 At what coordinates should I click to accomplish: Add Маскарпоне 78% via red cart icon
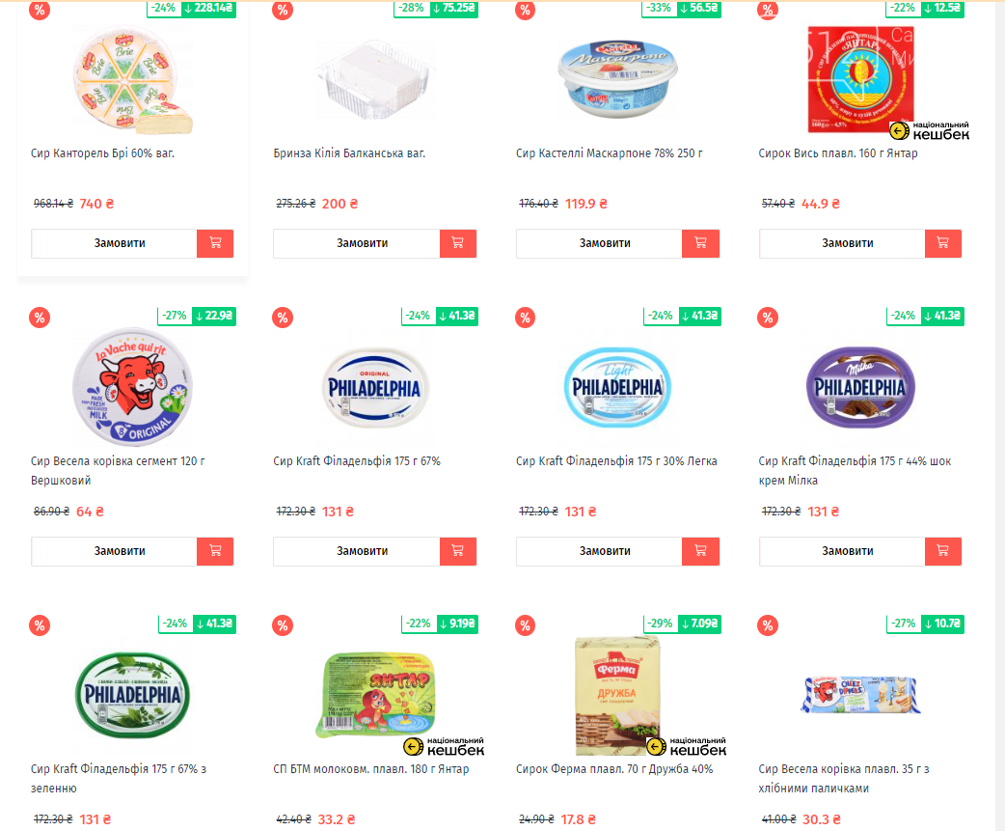700,243
